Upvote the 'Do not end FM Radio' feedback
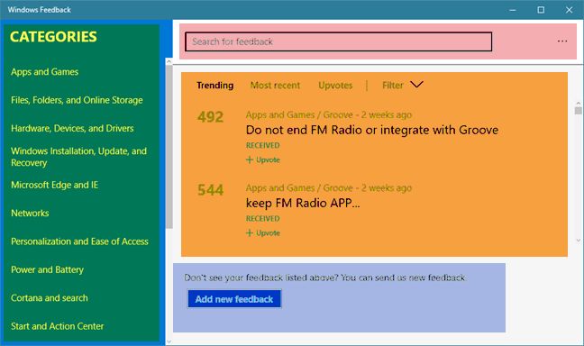 (x=263, y=159)
